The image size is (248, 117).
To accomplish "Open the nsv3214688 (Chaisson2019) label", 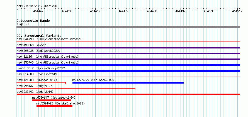I will coord(38,74).
